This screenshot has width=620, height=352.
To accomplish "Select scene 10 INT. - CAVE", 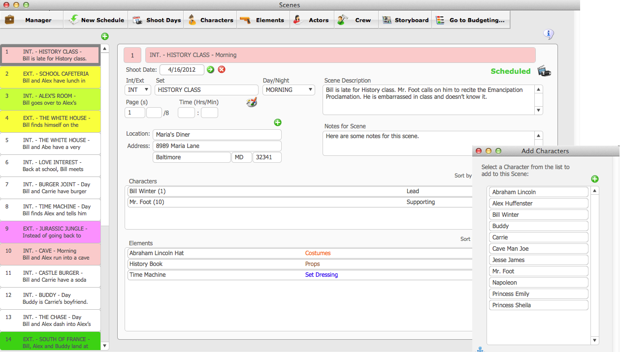I will pos(50,254).
